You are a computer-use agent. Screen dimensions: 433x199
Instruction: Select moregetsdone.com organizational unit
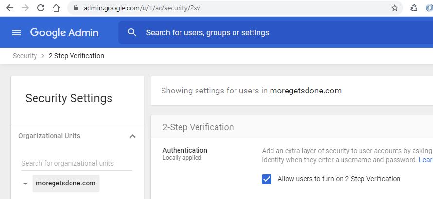click(x=66, y=184)
